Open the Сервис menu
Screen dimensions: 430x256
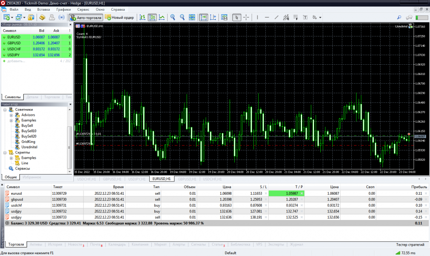(x=83, y=9)
